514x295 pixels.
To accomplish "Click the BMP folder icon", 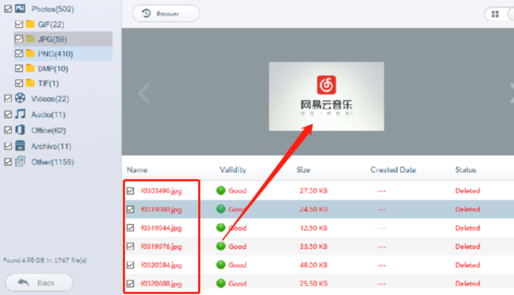I will (30, 68).
